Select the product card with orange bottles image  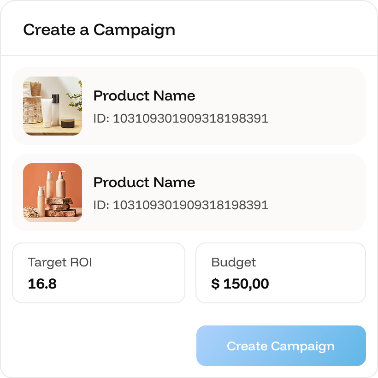189,193
